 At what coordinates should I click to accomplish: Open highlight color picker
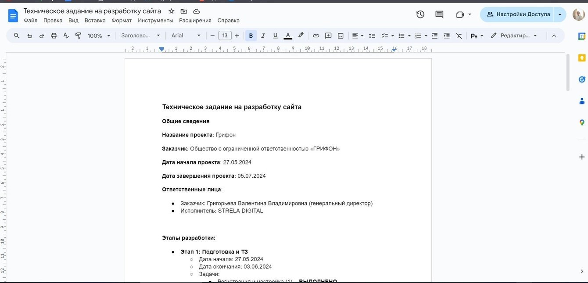(301, 36)
